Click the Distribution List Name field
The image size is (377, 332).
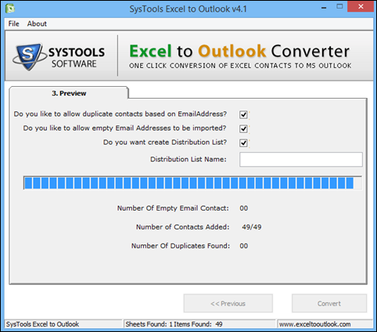[x=301, y=160]
